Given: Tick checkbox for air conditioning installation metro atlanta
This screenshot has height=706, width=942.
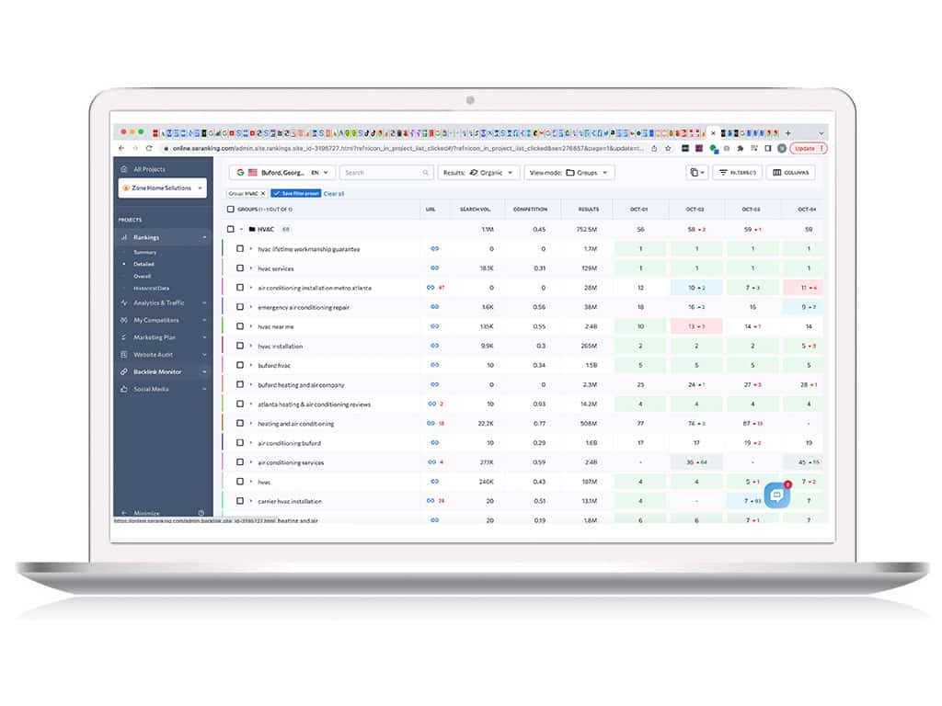Looking at the screenshot, I should point(240,288).
